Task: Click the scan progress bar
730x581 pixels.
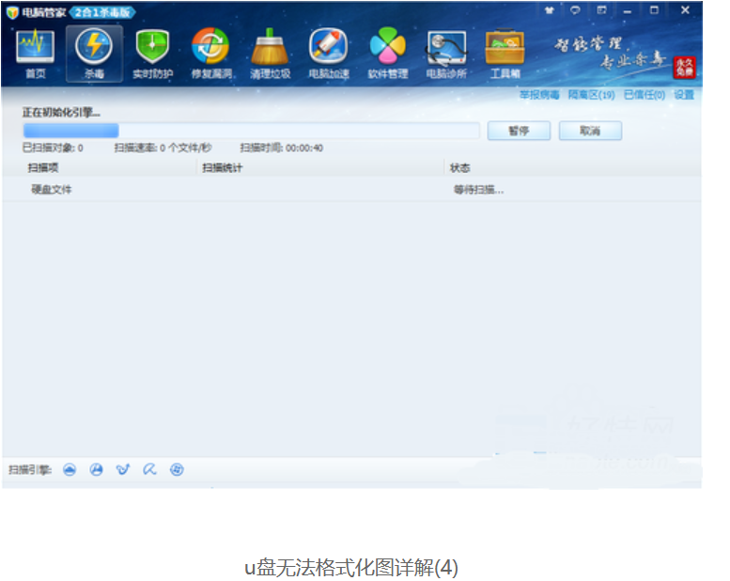Action: click(x=251, y=131)
